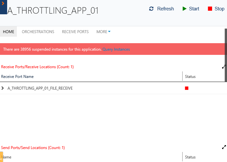Switch to the HOME tab
The image size is (227, 162).
(9, 32)
